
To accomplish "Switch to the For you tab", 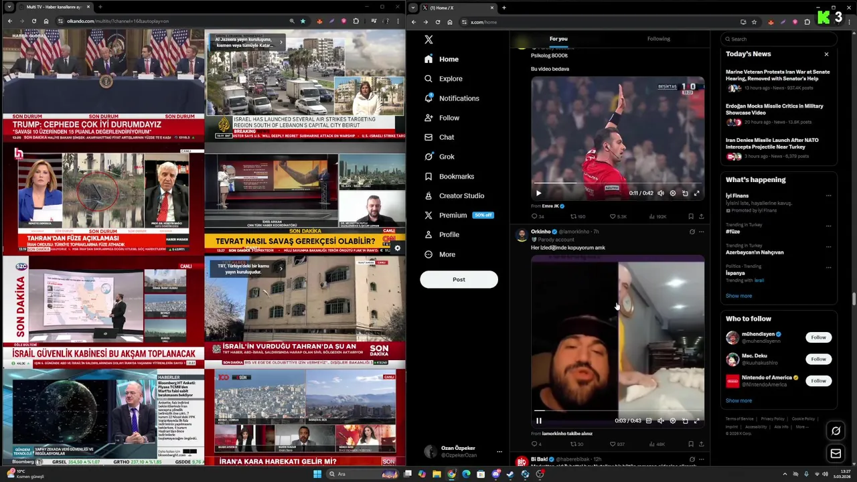I will 558,39.
